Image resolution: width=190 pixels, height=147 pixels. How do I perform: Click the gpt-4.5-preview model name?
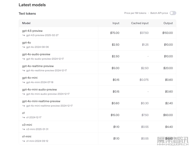point(32,31)
